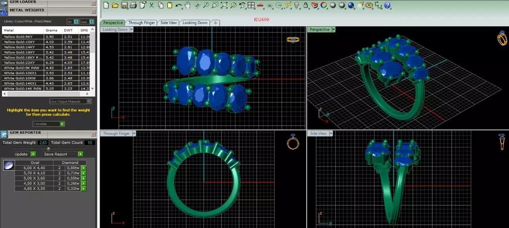The image size is (509, 228).
Task: Add a new viewport tab with plus
Action: [x=215, y=23]
